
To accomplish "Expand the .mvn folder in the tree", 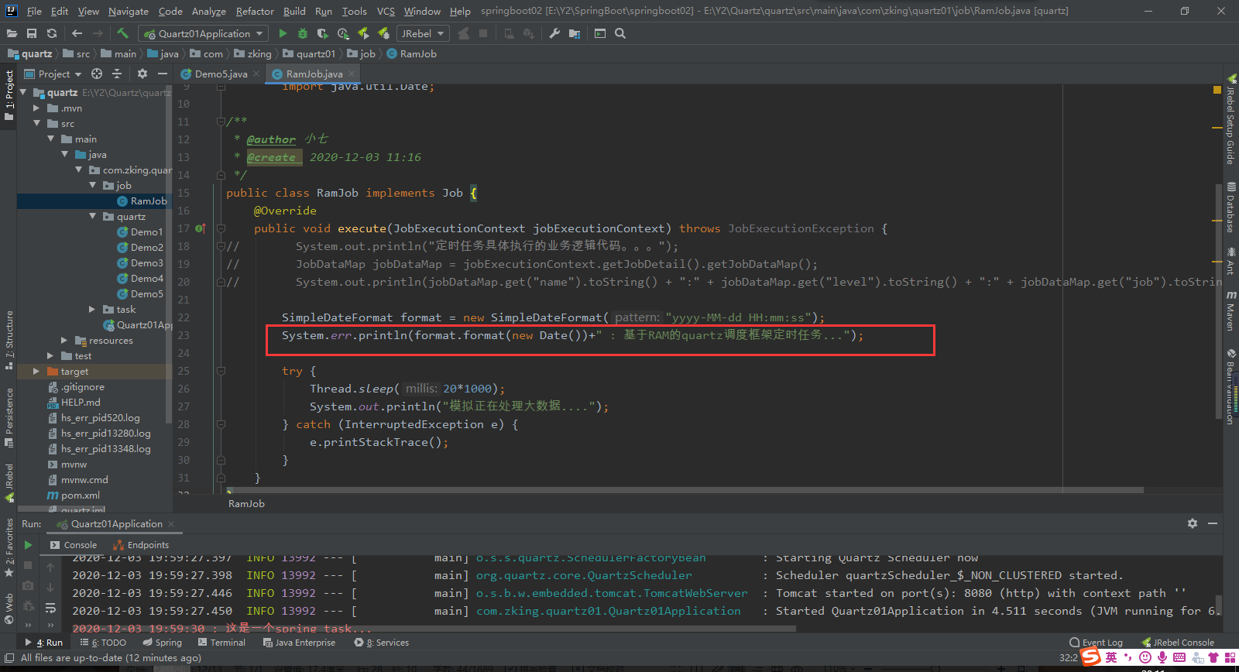I will click(36, 108).
